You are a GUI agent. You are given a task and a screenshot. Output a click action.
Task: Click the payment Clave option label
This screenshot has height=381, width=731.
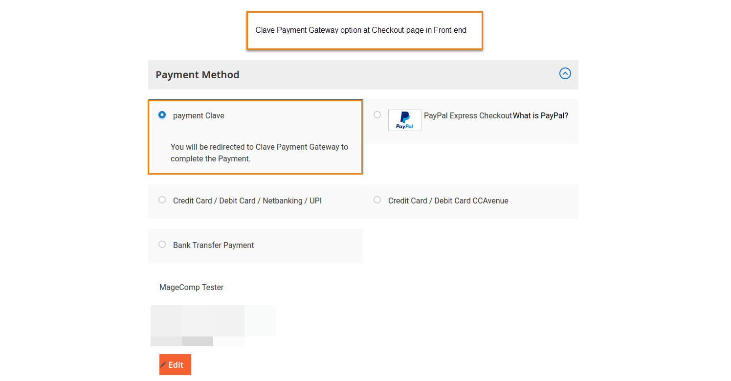pyautogui.click(x=199, y=116)
